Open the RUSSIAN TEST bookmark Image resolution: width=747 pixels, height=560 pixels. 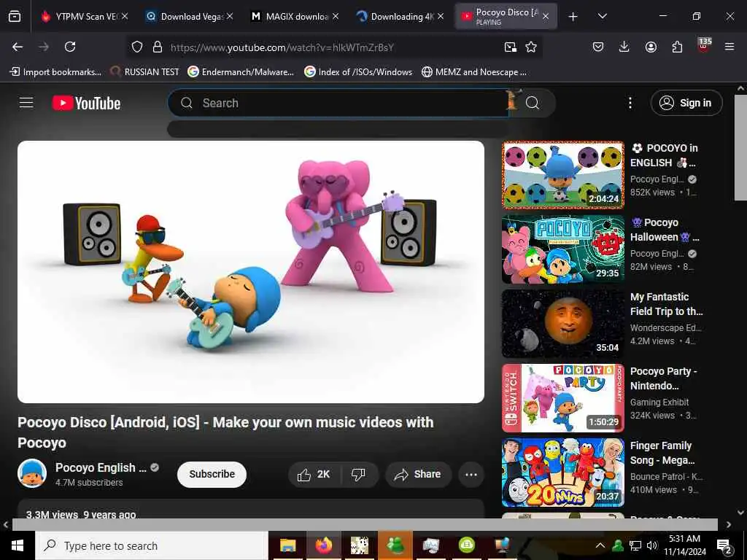pyautogui.click(x=144, y=72)
